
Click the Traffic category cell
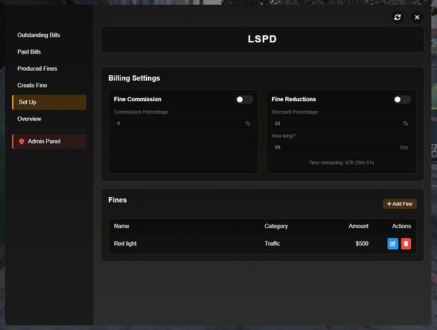(272, 244)
